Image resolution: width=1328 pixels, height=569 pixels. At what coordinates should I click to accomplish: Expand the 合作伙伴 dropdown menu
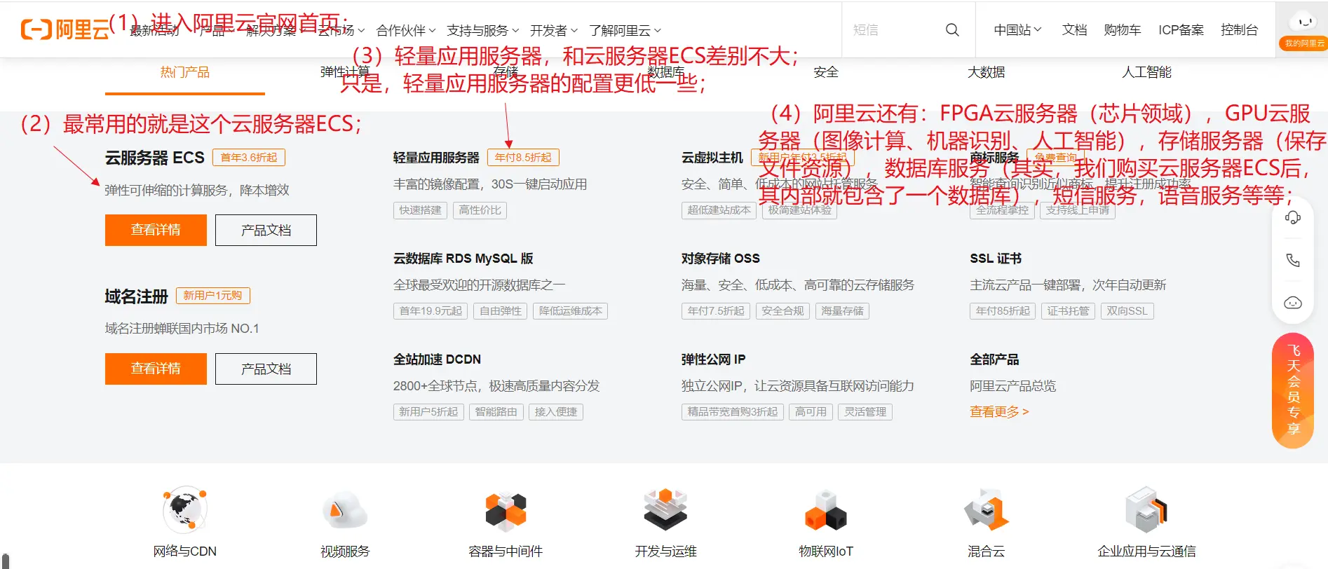coord(405,31)
